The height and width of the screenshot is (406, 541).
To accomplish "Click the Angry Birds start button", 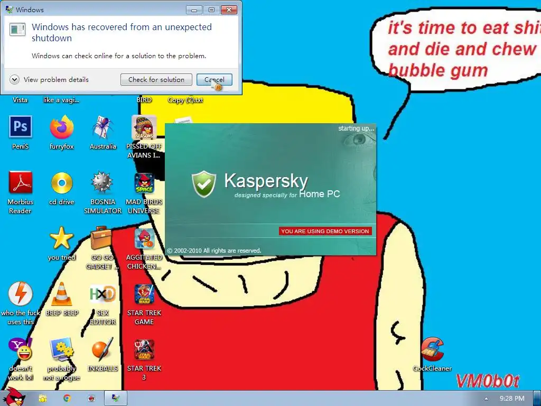I will (x=14, y=397).
